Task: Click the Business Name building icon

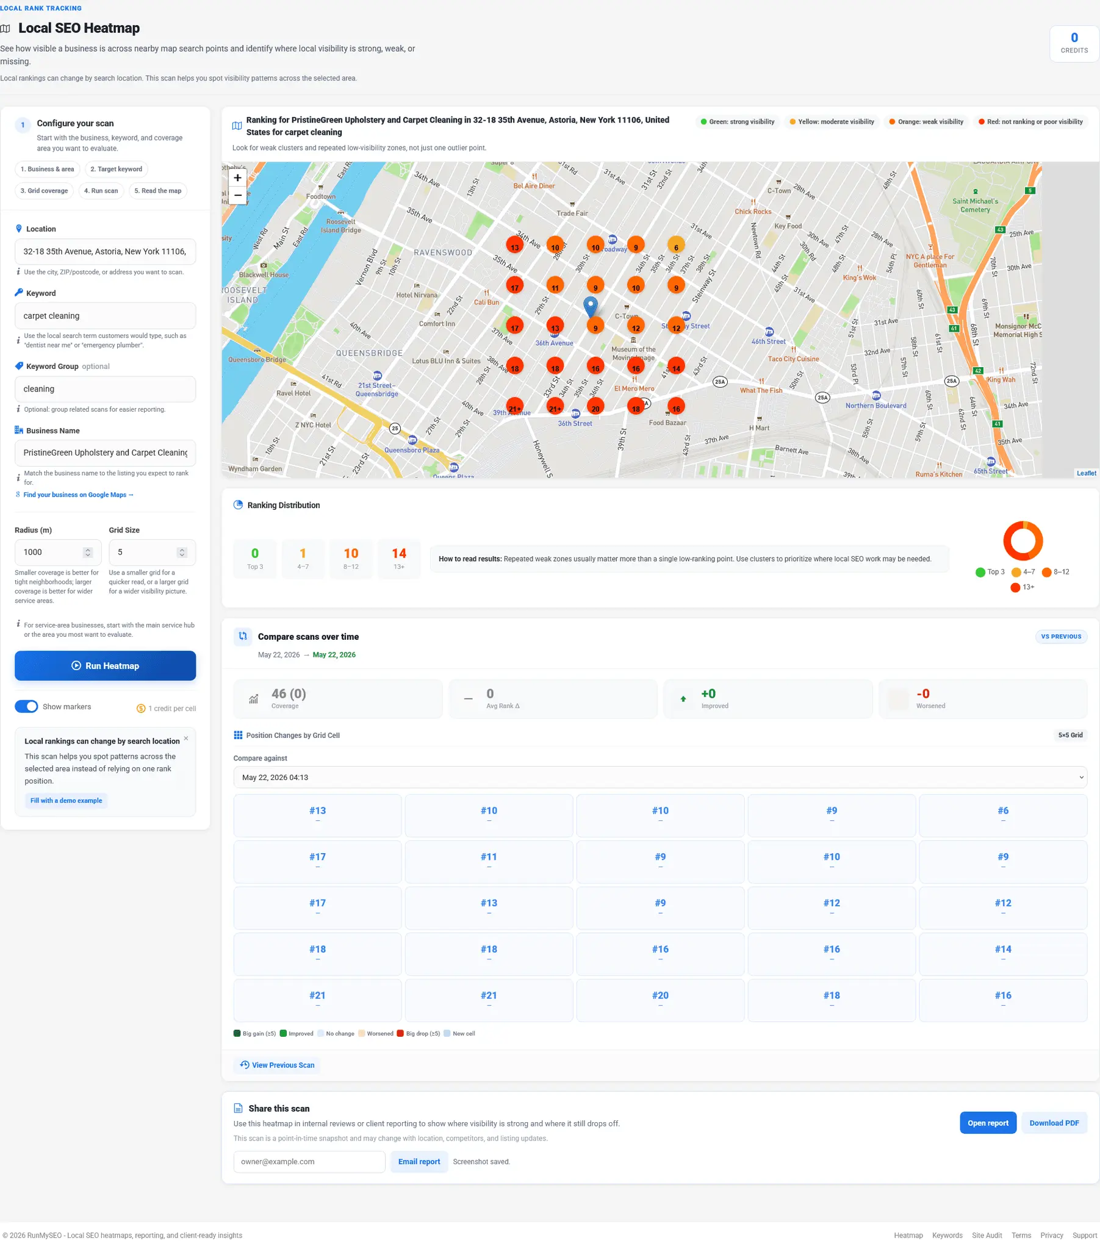Action: (18, 430)
